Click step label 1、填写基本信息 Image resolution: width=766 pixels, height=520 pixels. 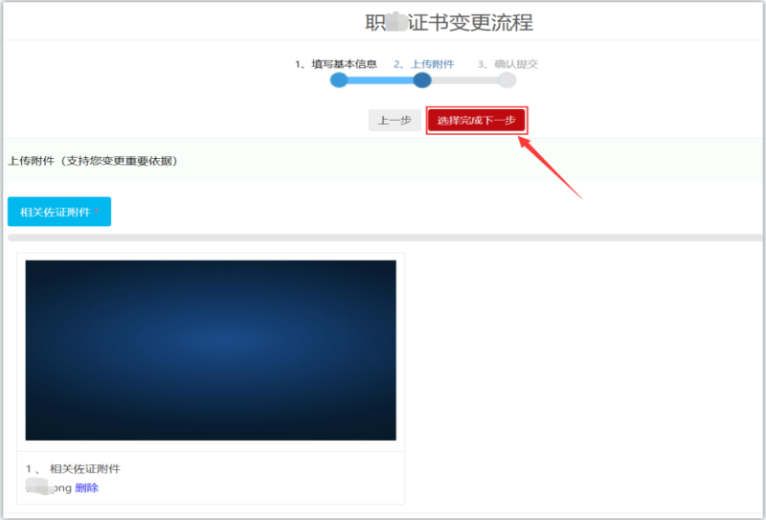click(x=336, y=64)
